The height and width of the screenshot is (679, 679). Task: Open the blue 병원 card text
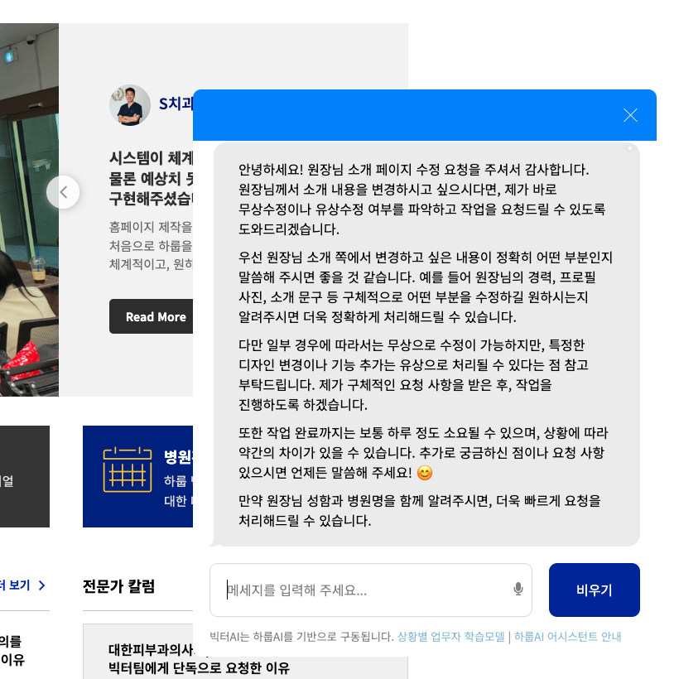[178, 478]
